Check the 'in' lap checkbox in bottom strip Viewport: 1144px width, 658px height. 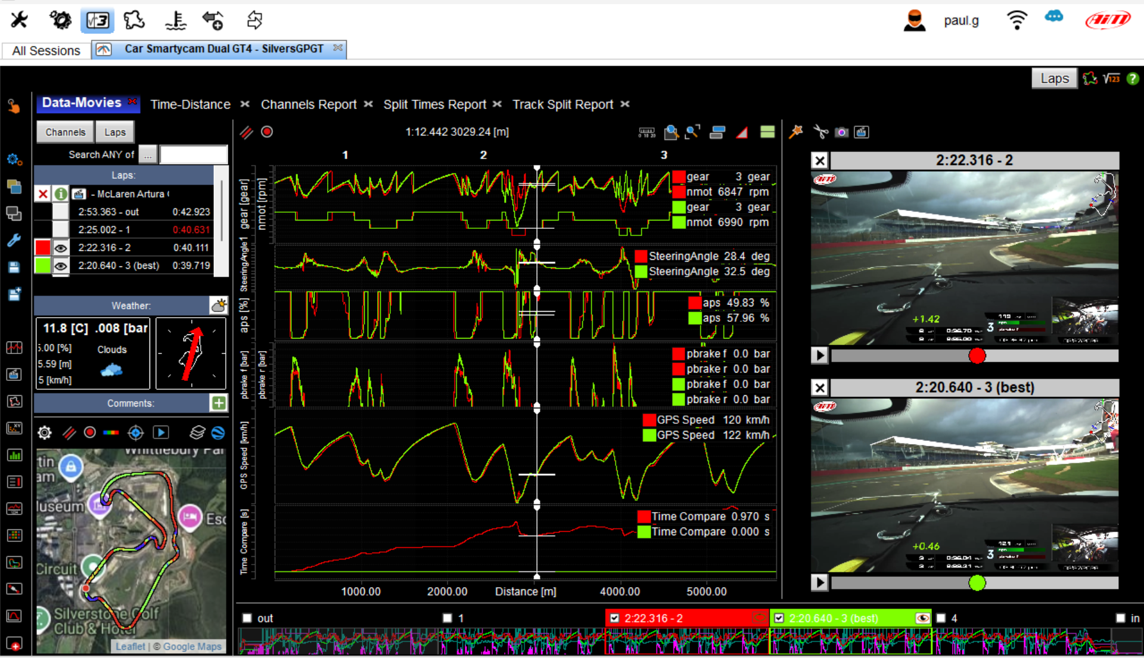[1120, 618]
